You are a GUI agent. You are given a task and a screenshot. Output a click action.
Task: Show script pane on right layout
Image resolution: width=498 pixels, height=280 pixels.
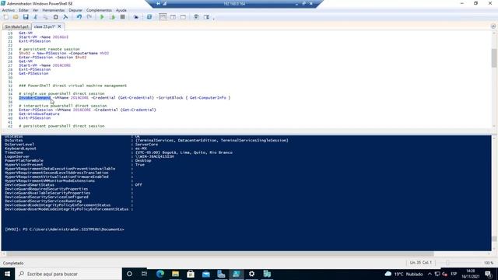pos(173,17)
